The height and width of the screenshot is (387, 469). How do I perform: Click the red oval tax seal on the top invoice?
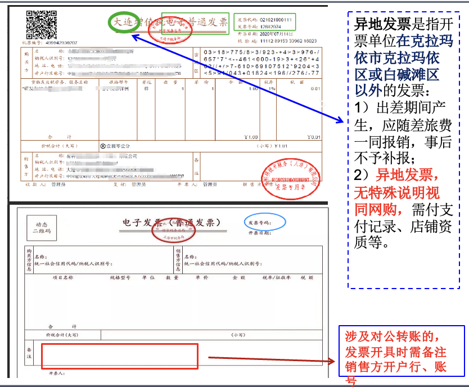170,33
